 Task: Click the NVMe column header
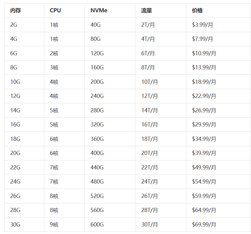click(x=99, y=11)
